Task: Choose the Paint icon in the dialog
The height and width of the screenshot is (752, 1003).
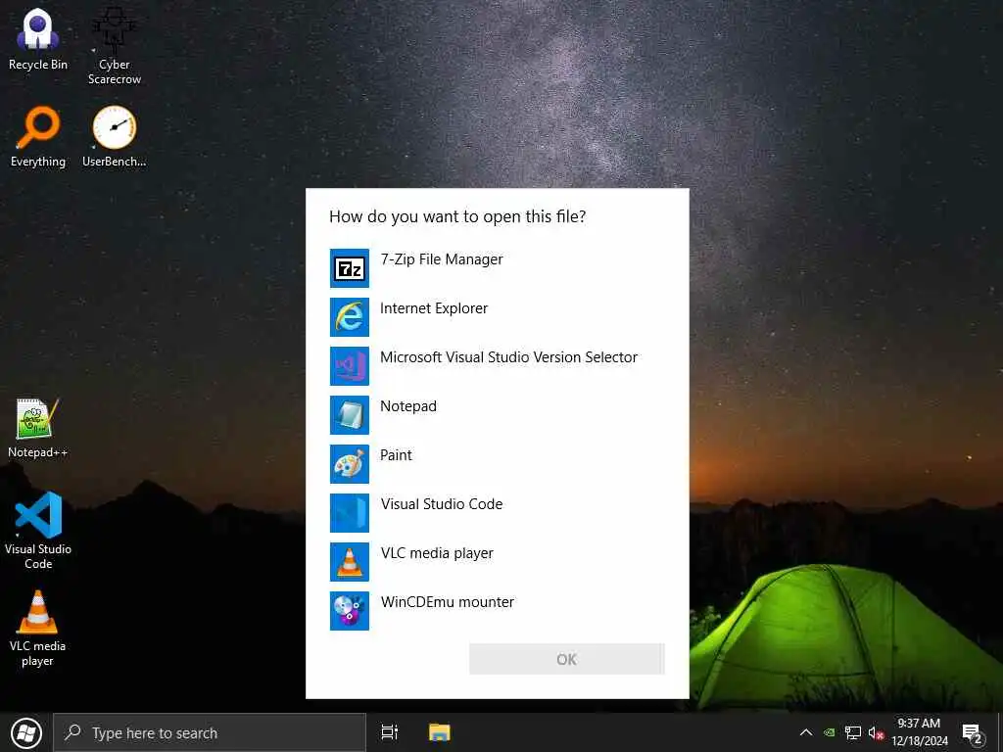Action: 350,463
